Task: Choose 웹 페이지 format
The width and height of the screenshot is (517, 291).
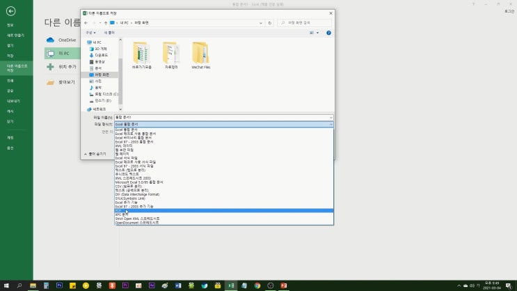Action: click(224, 154)
